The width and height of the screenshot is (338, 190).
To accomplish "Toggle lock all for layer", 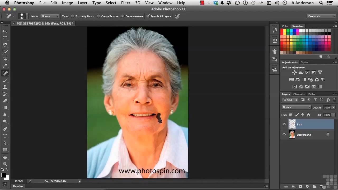I will coord(308,115).
